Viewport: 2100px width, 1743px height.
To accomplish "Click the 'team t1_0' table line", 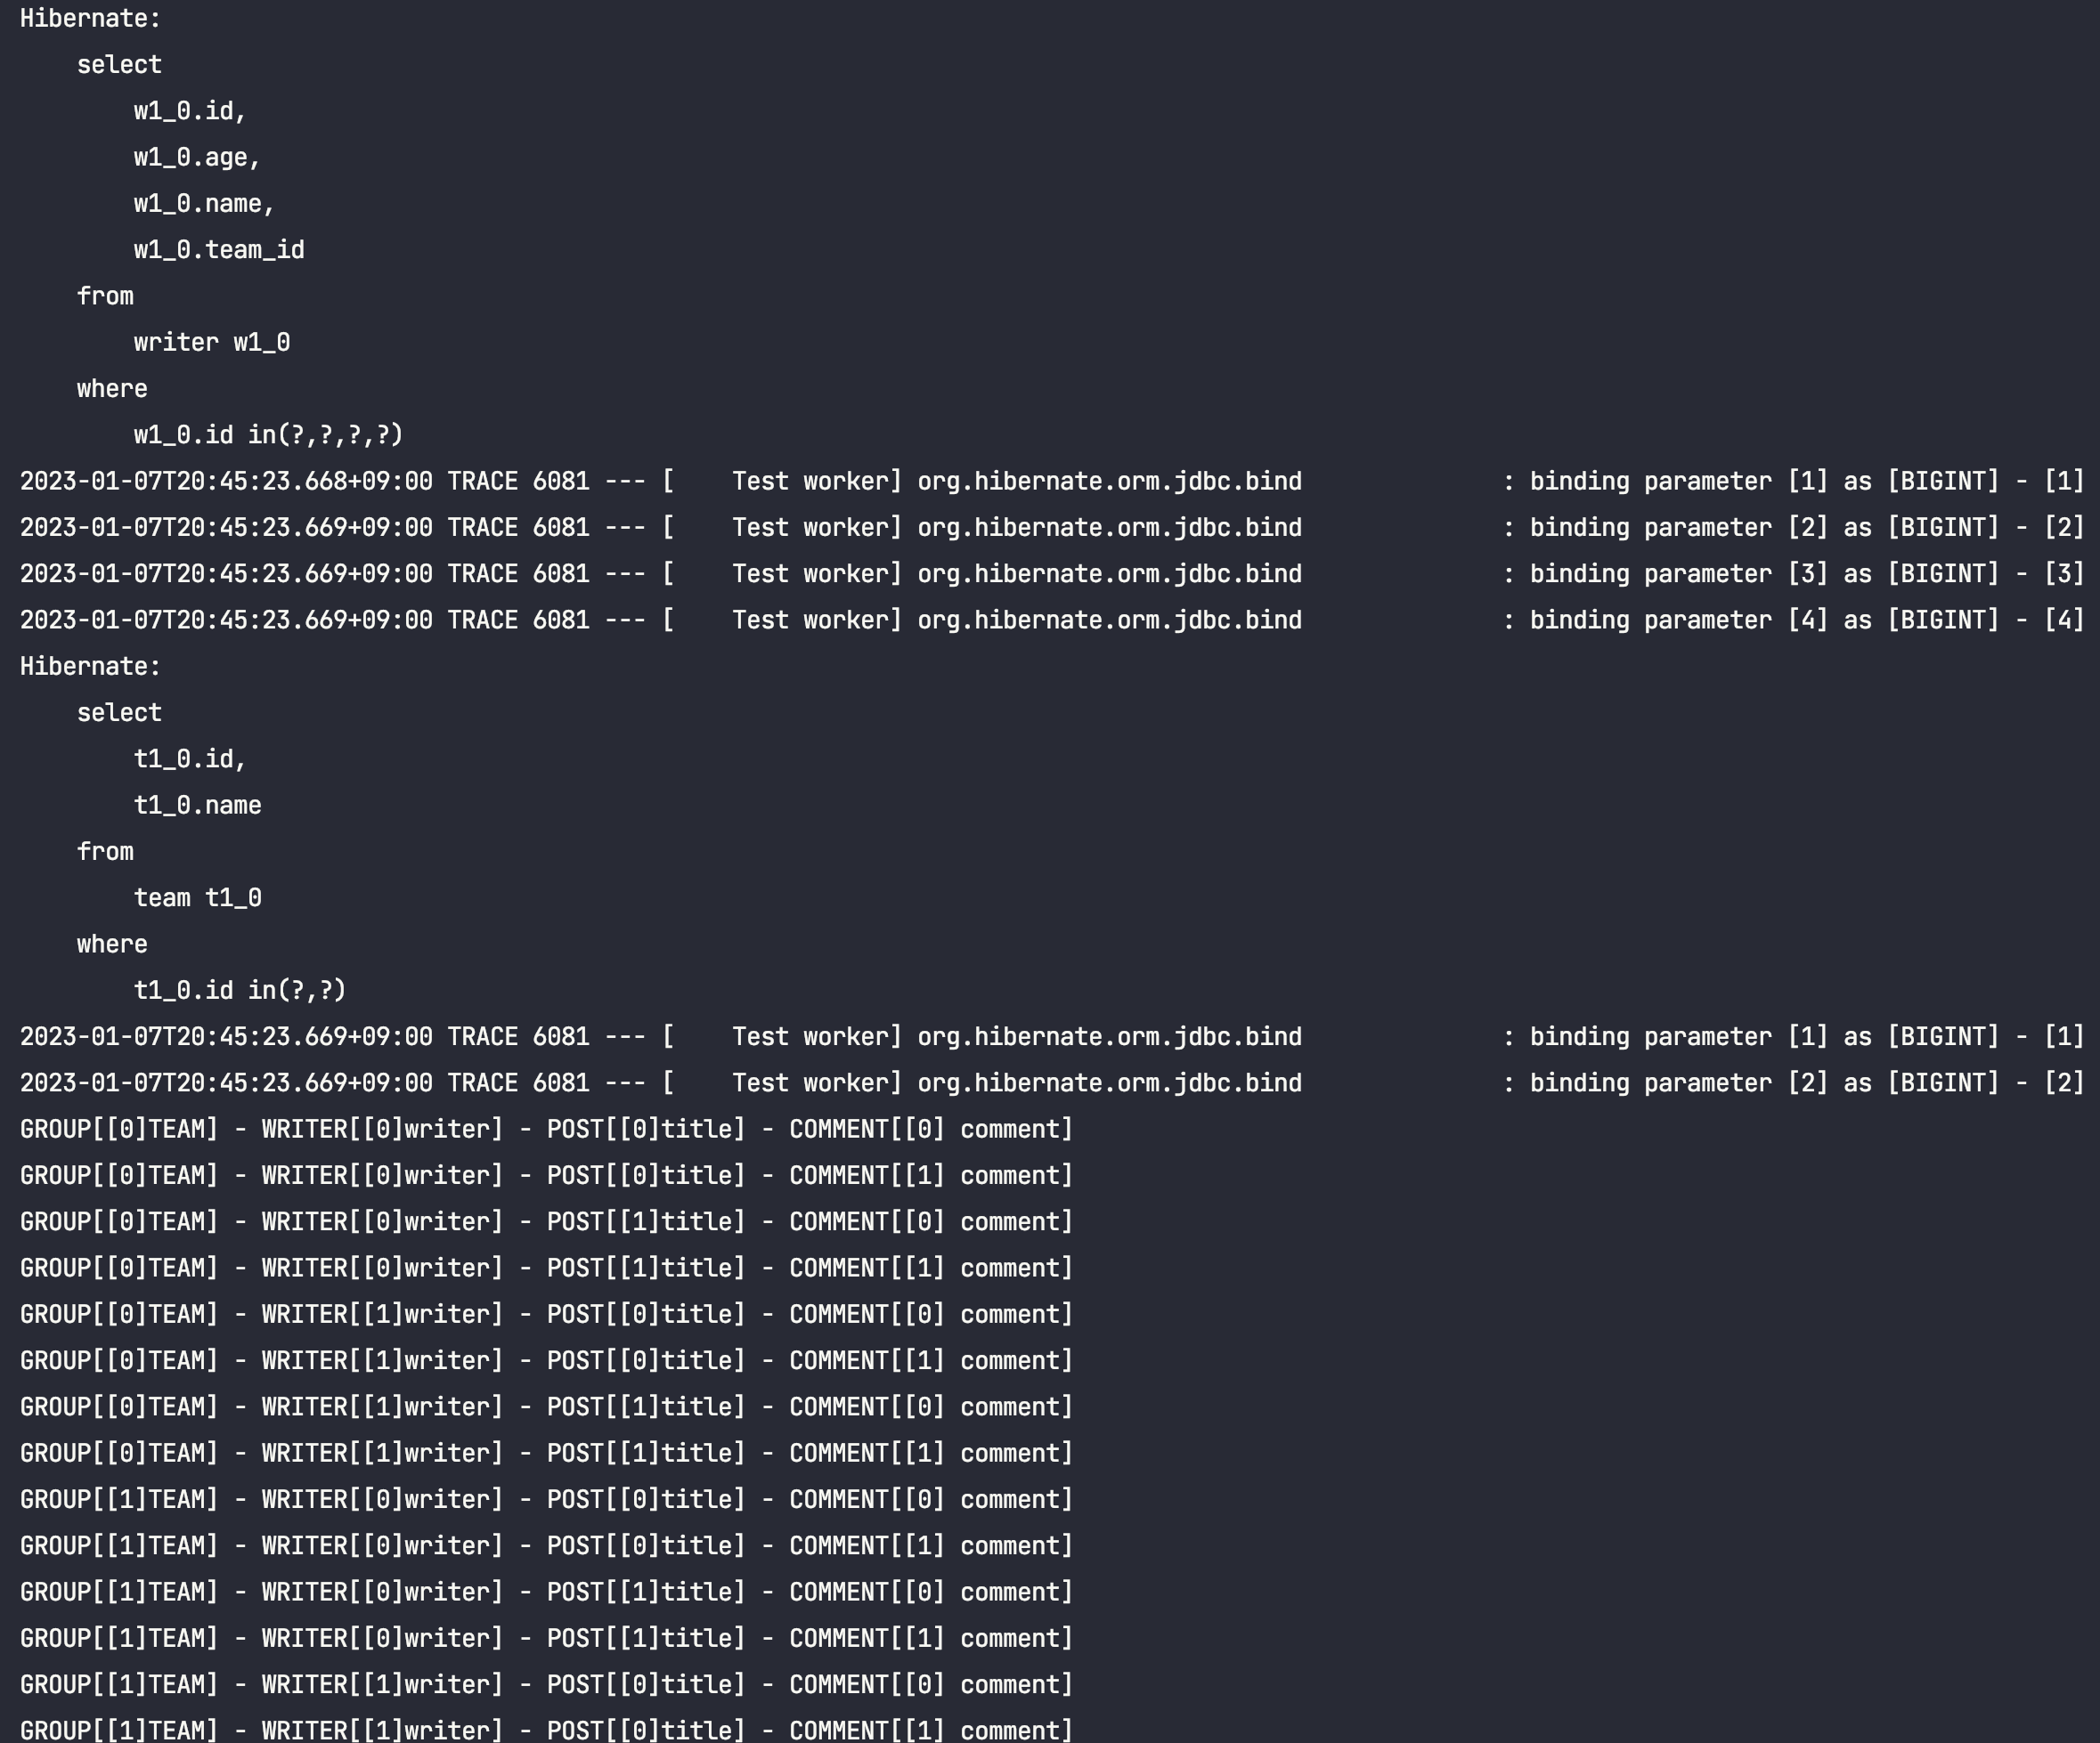I will tap(198, 898).
